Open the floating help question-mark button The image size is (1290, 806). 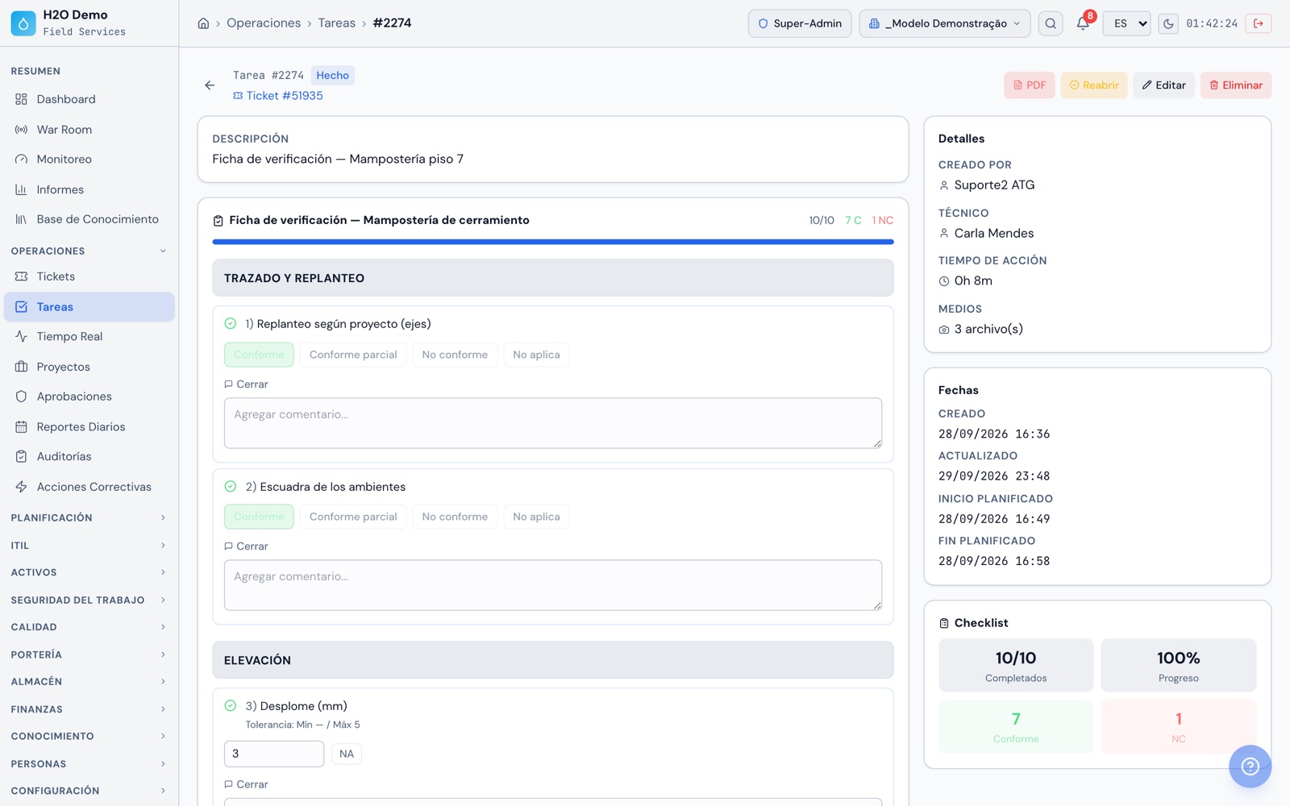[x=1250, y=766]
